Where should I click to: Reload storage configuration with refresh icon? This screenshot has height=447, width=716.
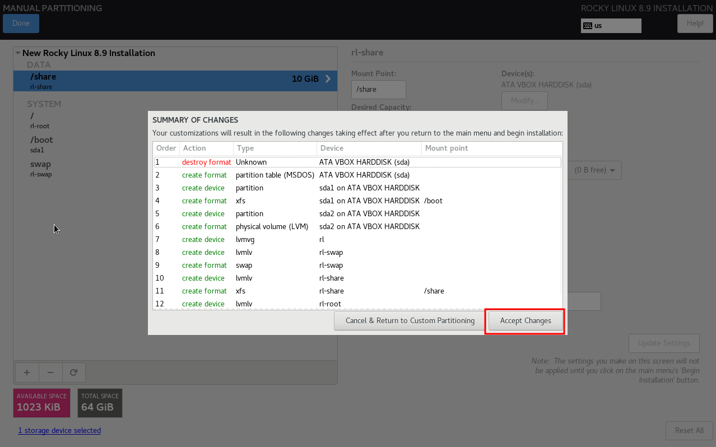pyautogui.click(x=73, y=372)
